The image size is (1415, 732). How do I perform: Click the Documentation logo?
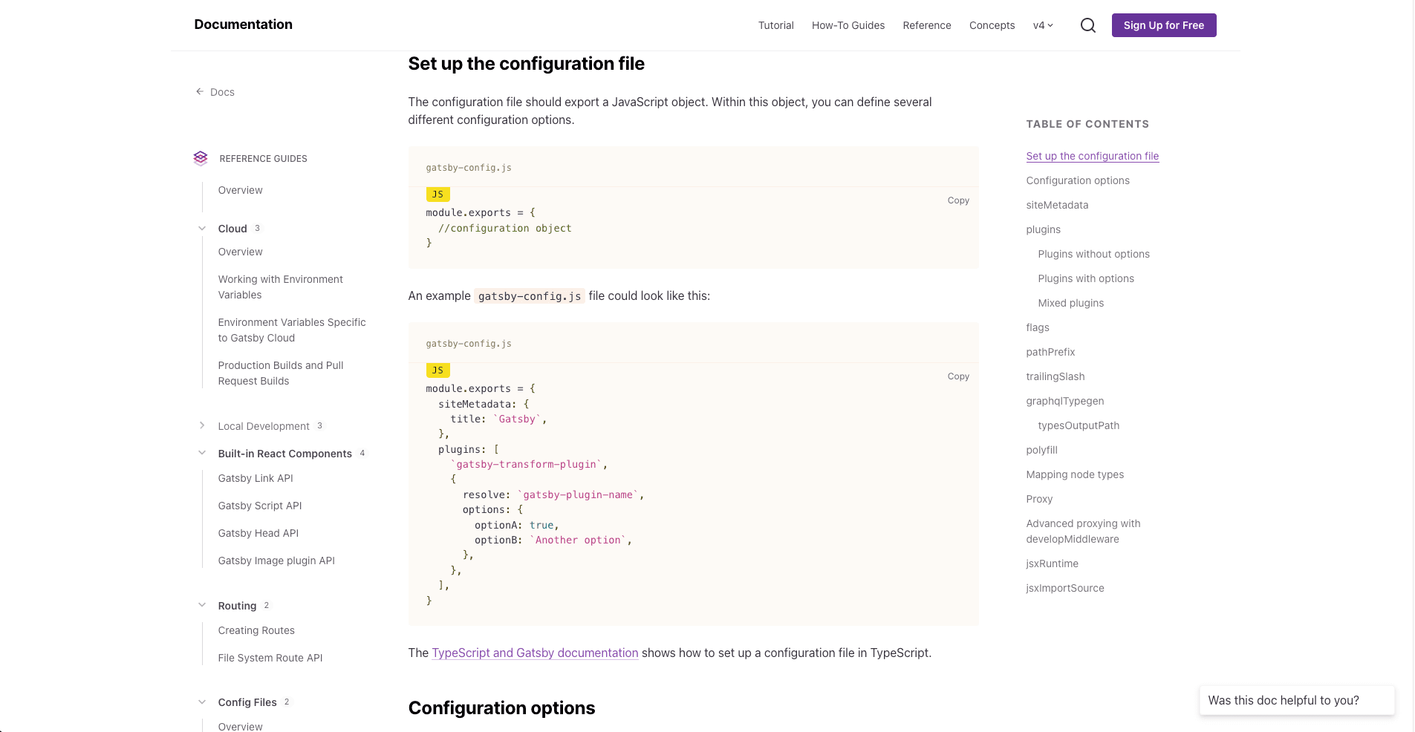(x=242, y=24)
